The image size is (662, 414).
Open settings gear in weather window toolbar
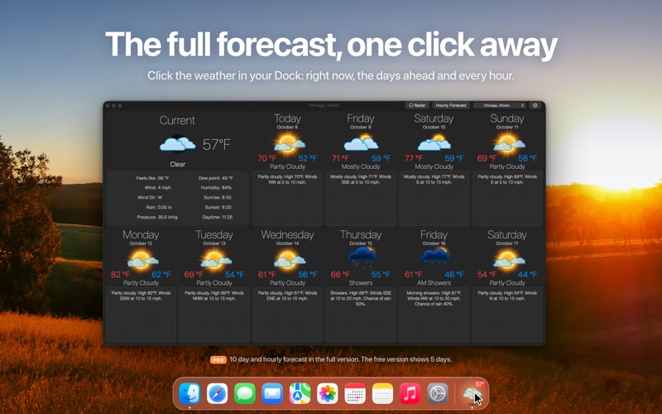535,105
